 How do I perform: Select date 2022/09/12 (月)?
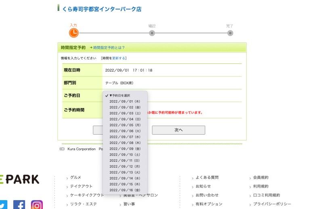[125, 167]
